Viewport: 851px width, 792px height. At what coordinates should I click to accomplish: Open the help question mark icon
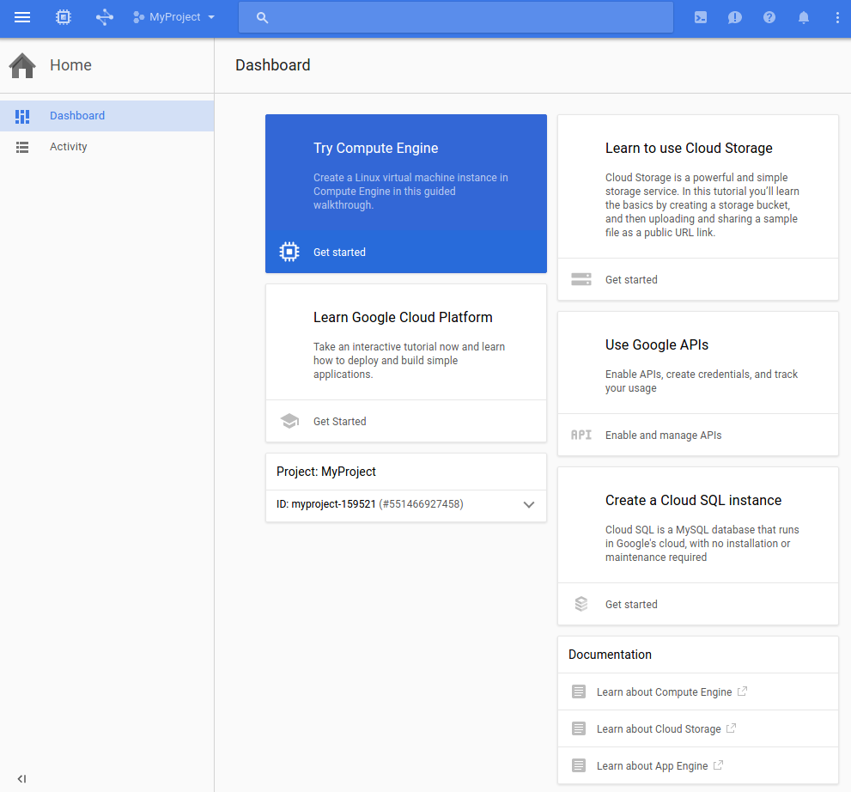769,17
